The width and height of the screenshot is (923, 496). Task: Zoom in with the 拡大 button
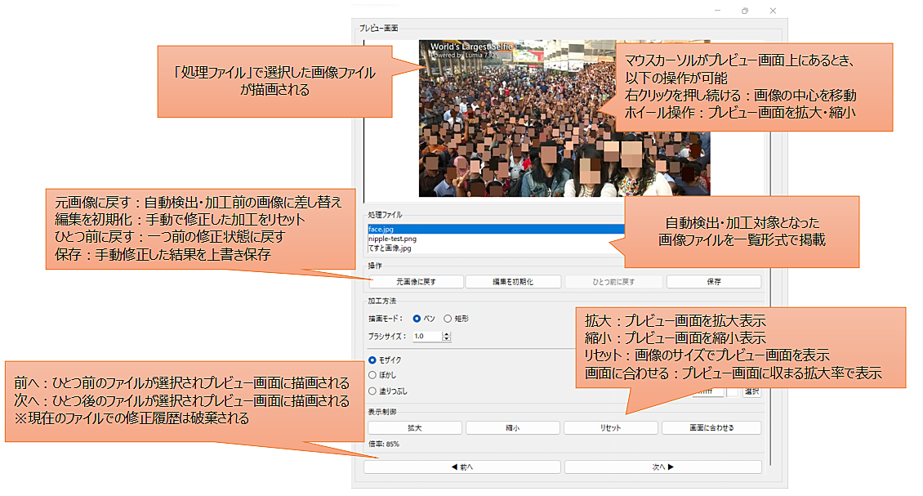tap(414, 427)
